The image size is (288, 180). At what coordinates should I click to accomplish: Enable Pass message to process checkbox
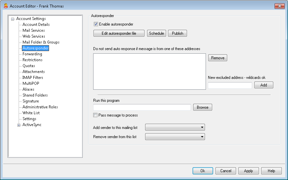pyautogui.click(x=95, y=115)
